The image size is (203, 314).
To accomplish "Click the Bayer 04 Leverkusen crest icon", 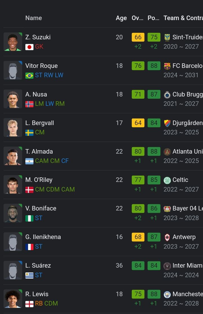I will coord(167,209).
